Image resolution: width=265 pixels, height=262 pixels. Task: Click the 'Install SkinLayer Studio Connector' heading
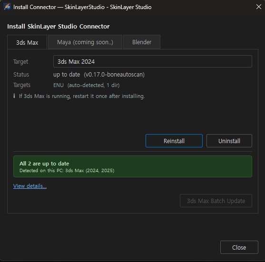pos(59,26)
